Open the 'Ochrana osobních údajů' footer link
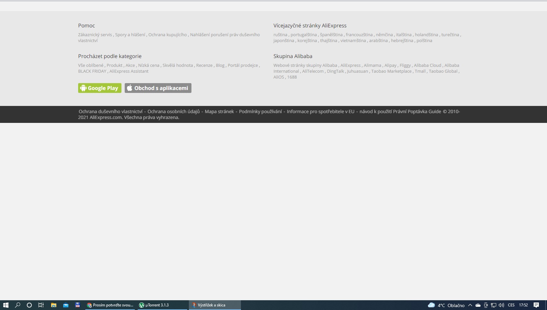Viewport: 547px width, 310px height. click(x=173, y=111)
